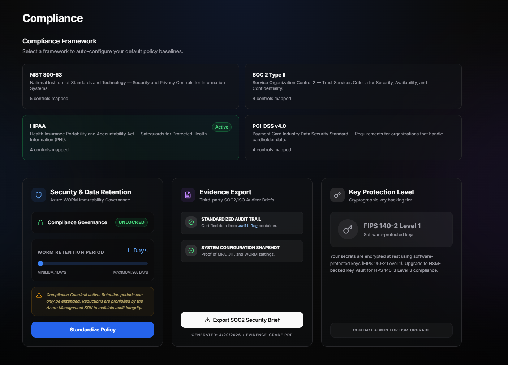Click the 'FIPS 140-2 Level 1' heading
The width and height of the screenshot is (508, 365).
392,226
